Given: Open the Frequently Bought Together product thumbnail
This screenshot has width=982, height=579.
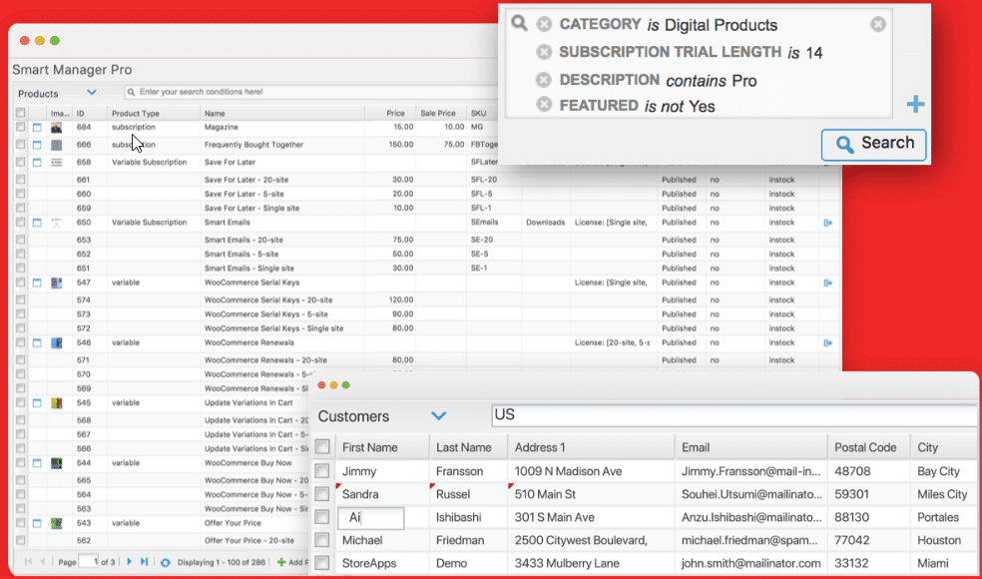Looking at the screenshot, I should pyautogui.click(x=56, y=145).
